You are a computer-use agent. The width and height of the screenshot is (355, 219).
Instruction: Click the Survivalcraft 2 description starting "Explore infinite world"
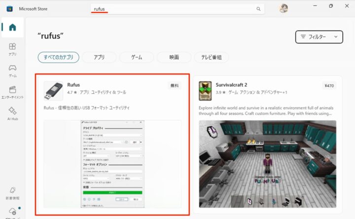point(266,110)
